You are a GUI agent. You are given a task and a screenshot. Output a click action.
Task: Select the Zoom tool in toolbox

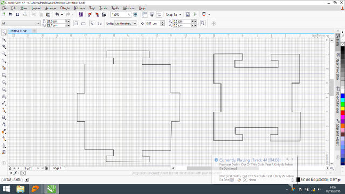point(4,54)
